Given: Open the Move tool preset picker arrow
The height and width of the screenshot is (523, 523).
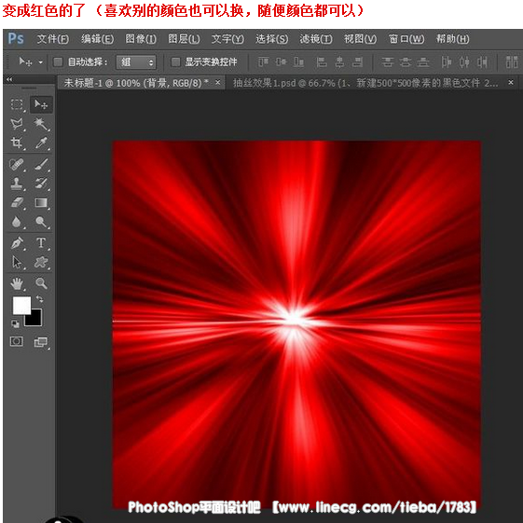Looking at the screenshot, I should [x=41, y=62].
